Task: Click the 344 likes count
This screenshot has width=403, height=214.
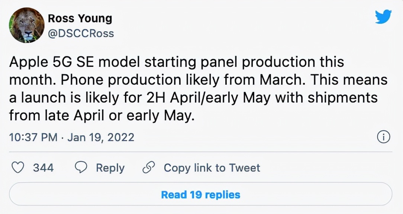Action: point(43,168)
